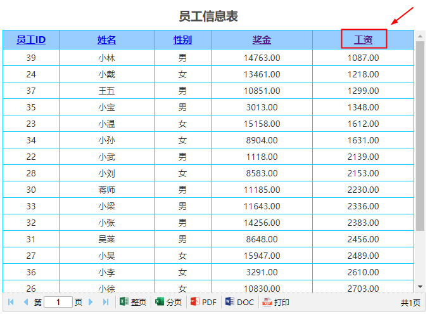
Task: Sort by 员工ID column header
Action: pos(31,40)
